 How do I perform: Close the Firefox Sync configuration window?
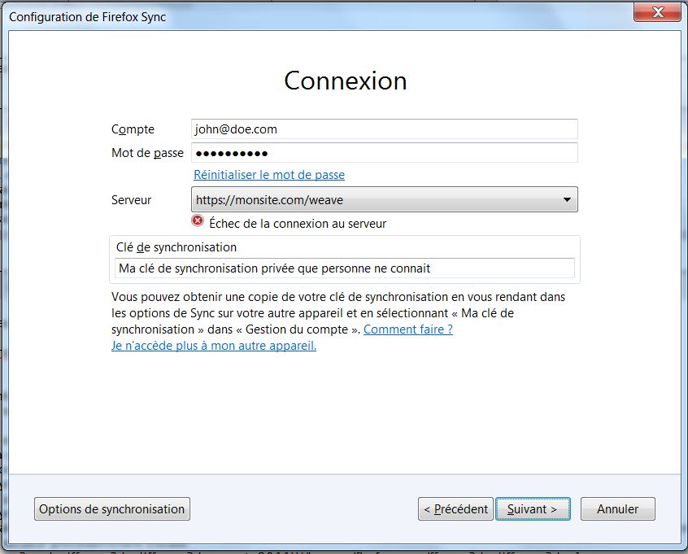tap(657, 13)
